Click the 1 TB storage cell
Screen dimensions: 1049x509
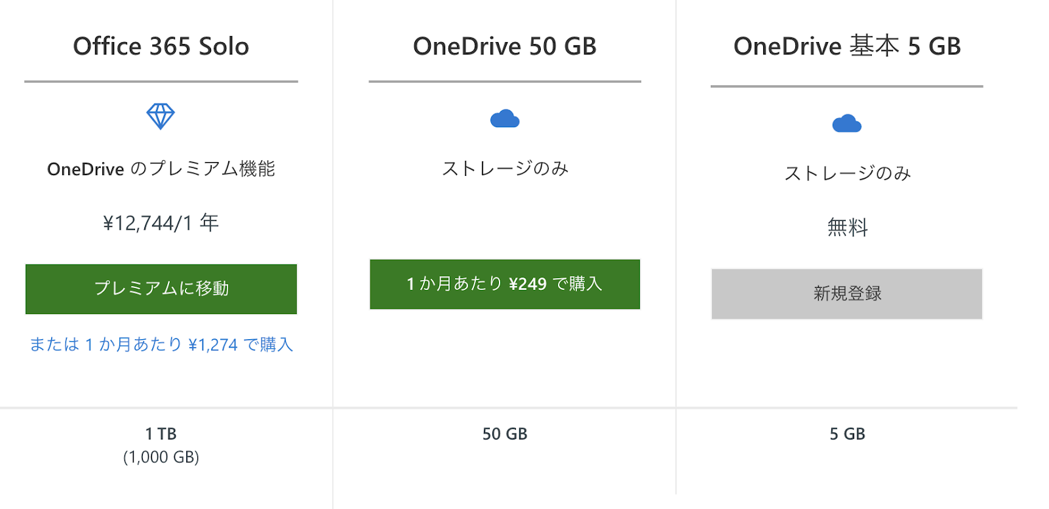click(161, 434)
